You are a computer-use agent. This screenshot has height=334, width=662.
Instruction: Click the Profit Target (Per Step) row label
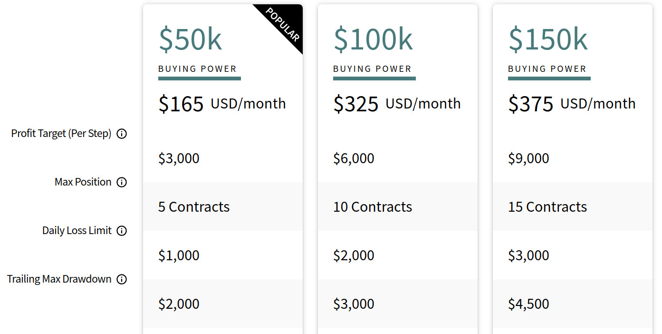pos(61,134)
